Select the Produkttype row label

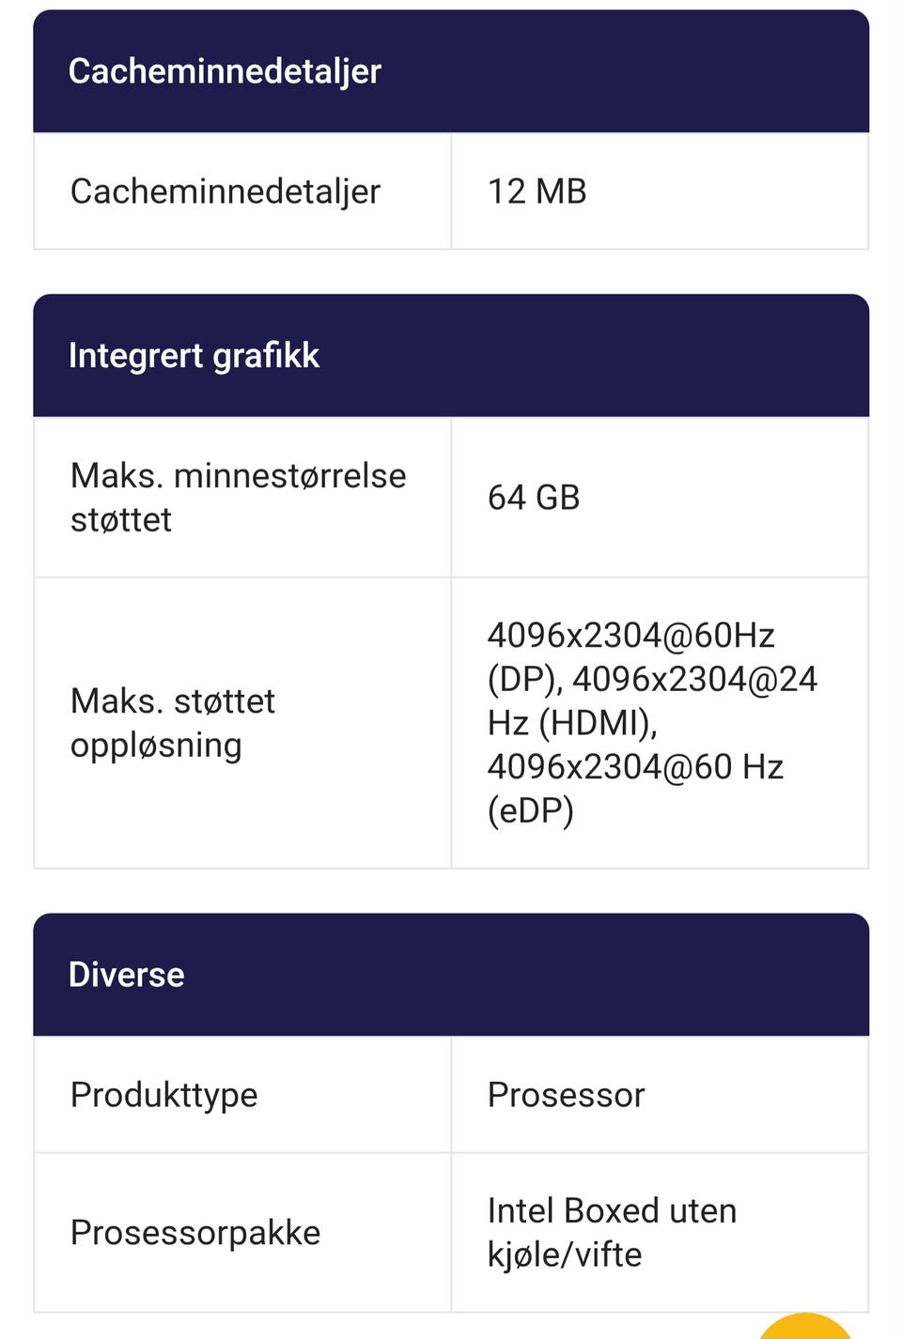point(163,1095)
